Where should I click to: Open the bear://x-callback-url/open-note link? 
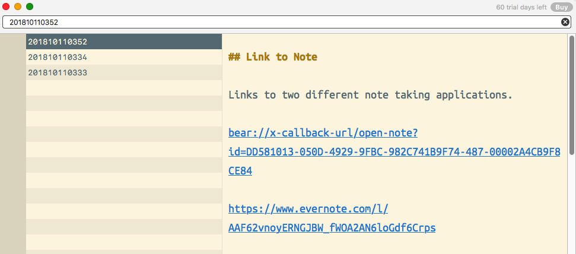[x=323, y=133]
